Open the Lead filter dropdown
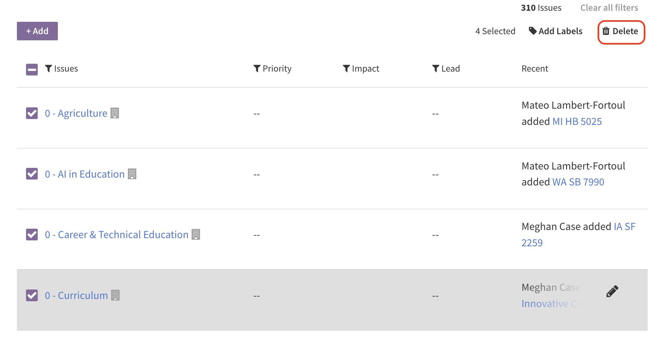Image resolution: width=660 pixels, height=337 pixels. pyautogui.click(x=446, y=69)
